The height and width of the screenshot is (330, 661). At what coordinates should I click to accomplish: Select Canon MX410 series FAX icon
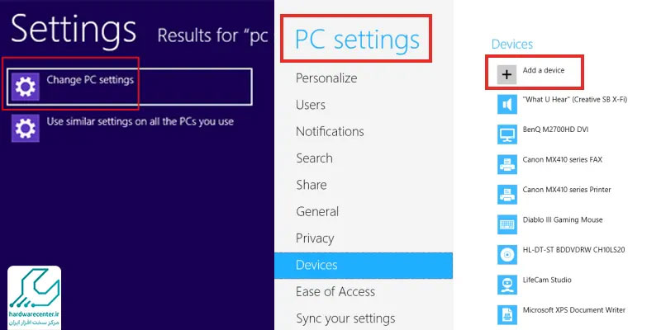pos(506,164)
